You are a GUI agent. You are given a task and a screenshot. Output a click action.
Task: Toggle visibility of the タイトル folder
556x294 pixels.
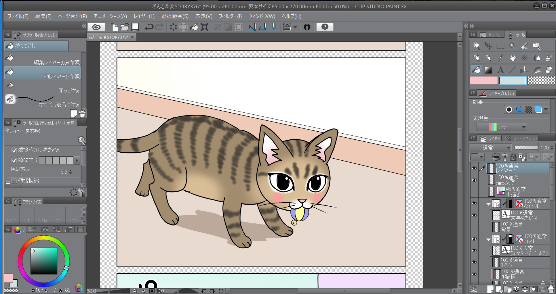(474, 203)
